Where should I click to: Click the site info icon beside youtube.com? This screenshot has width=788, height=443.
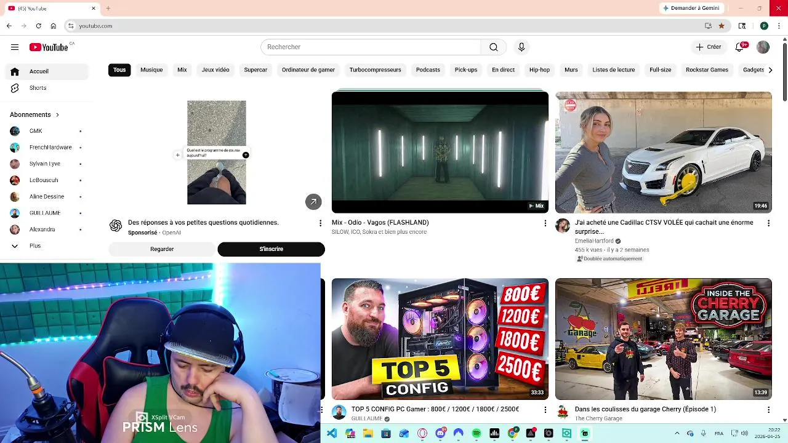click(71, 26)
